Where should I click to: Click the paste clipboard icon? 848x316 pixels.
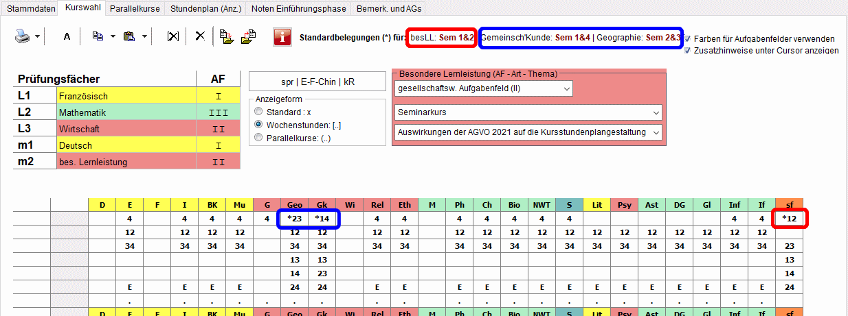(x=129, y=36)
